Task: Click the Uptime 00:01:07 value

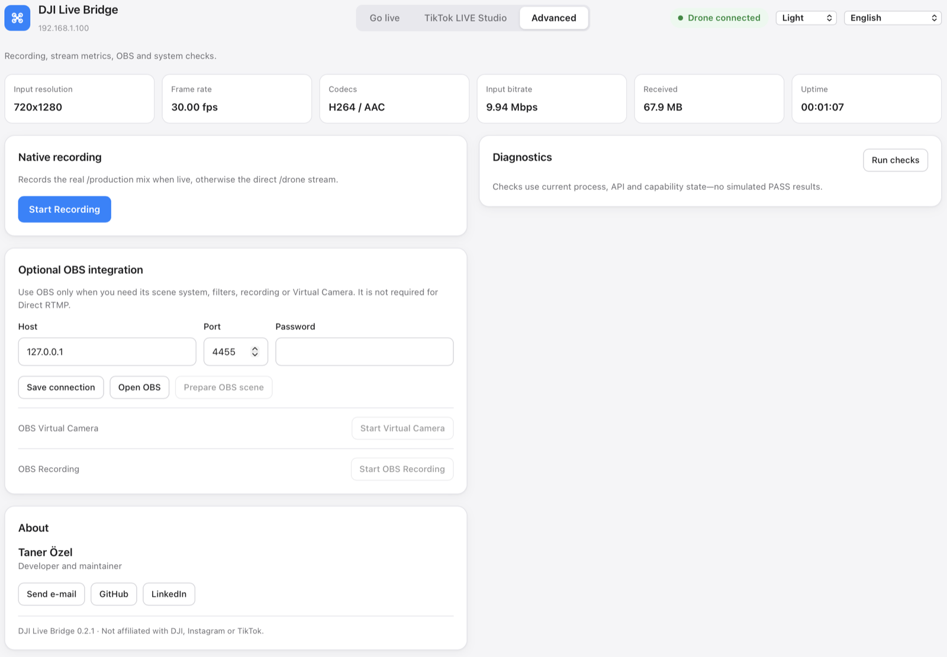Action: click(x=823, y=107)
